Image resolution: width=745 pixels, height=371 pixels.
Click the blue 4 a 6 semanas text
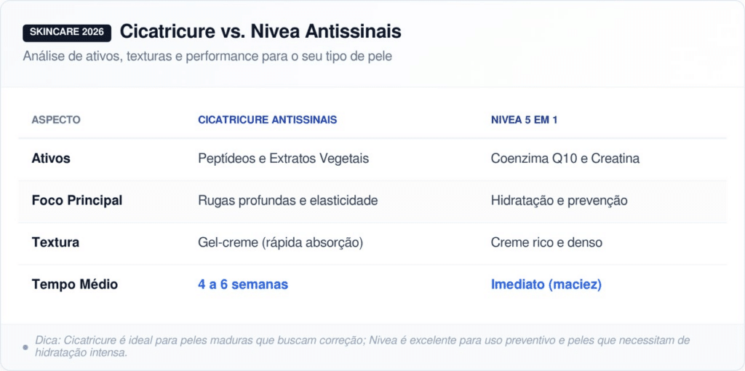pos(243,284)
